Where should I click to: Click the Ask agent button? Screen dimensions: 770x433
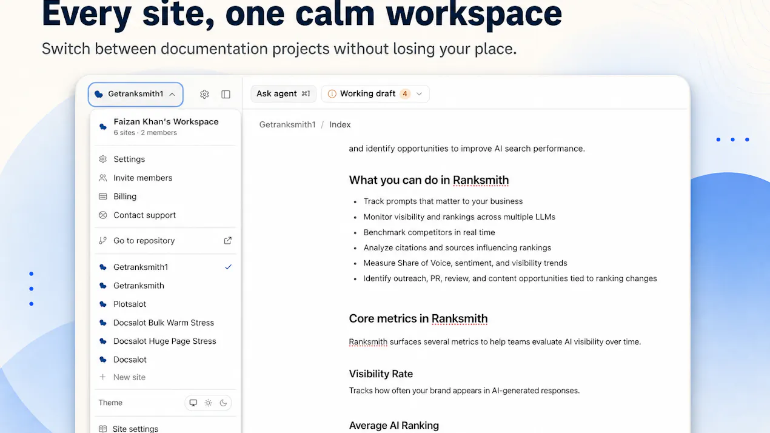click(x=283, y=93)
